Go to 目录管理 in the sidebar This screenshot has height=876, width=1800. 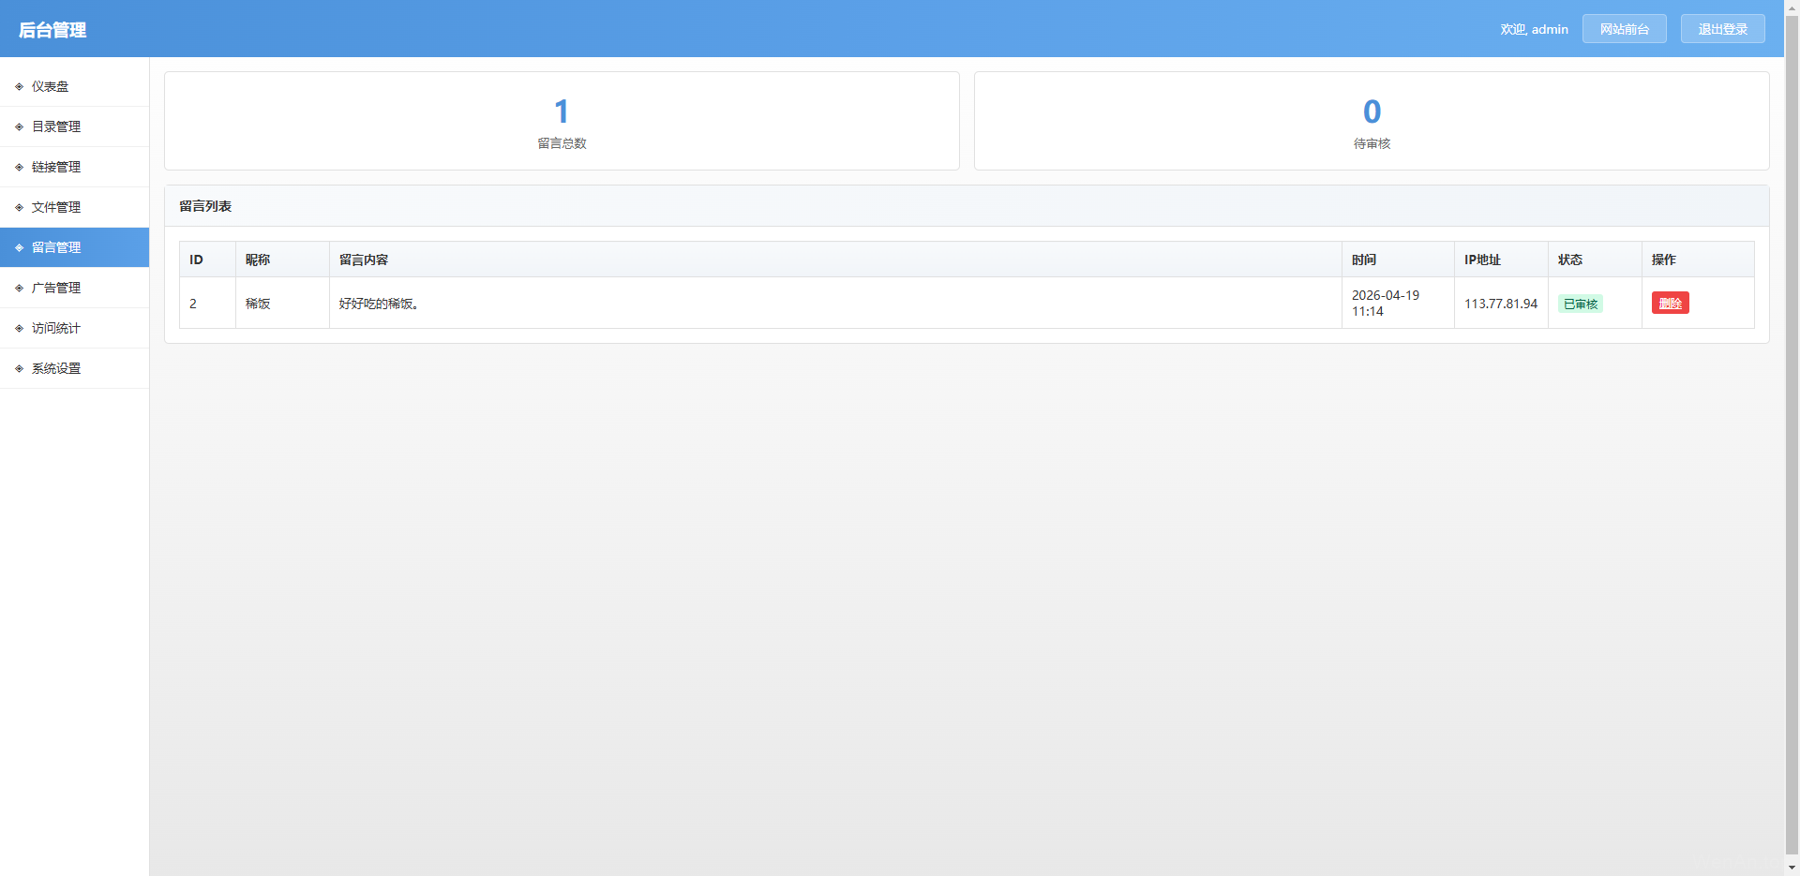[56, 126]
